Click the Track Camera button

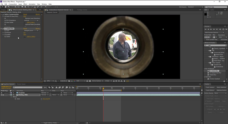tap(210, 87)
